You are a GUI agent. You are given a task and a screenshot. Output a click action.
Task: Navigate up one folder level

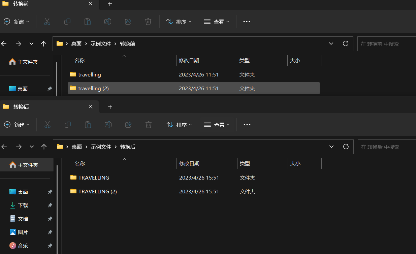point(44,43)
